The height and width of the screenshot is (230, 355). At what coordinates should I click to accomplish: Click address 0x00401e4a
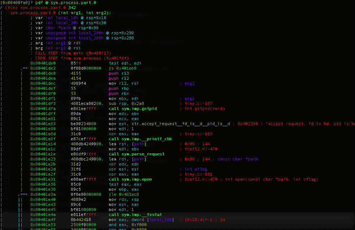pos(43,214)
